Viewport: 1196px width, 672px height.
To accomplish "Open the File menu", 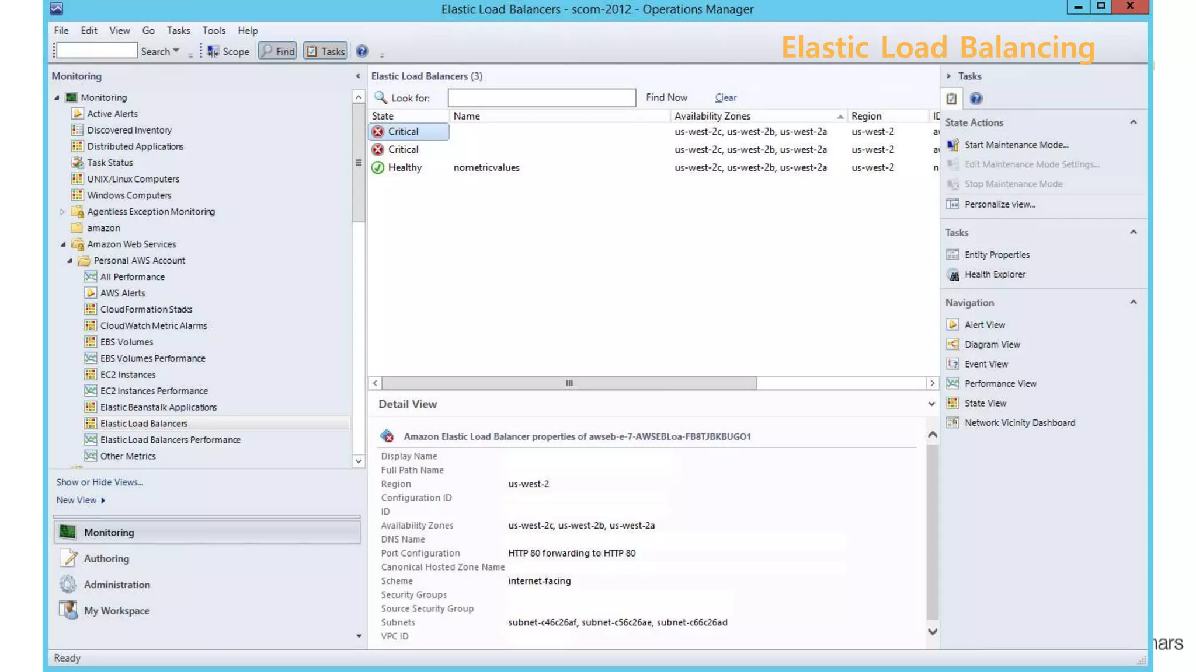I will (x=61, y=30).
